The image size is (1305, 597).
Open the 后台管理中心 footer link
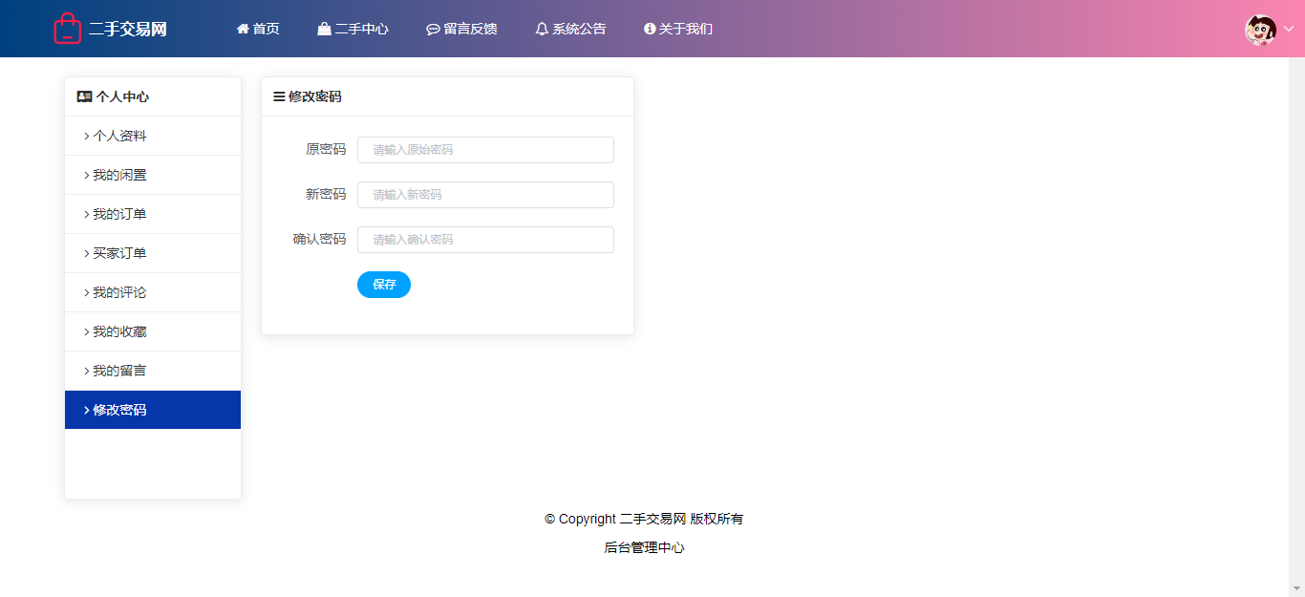tap(644, 548)
